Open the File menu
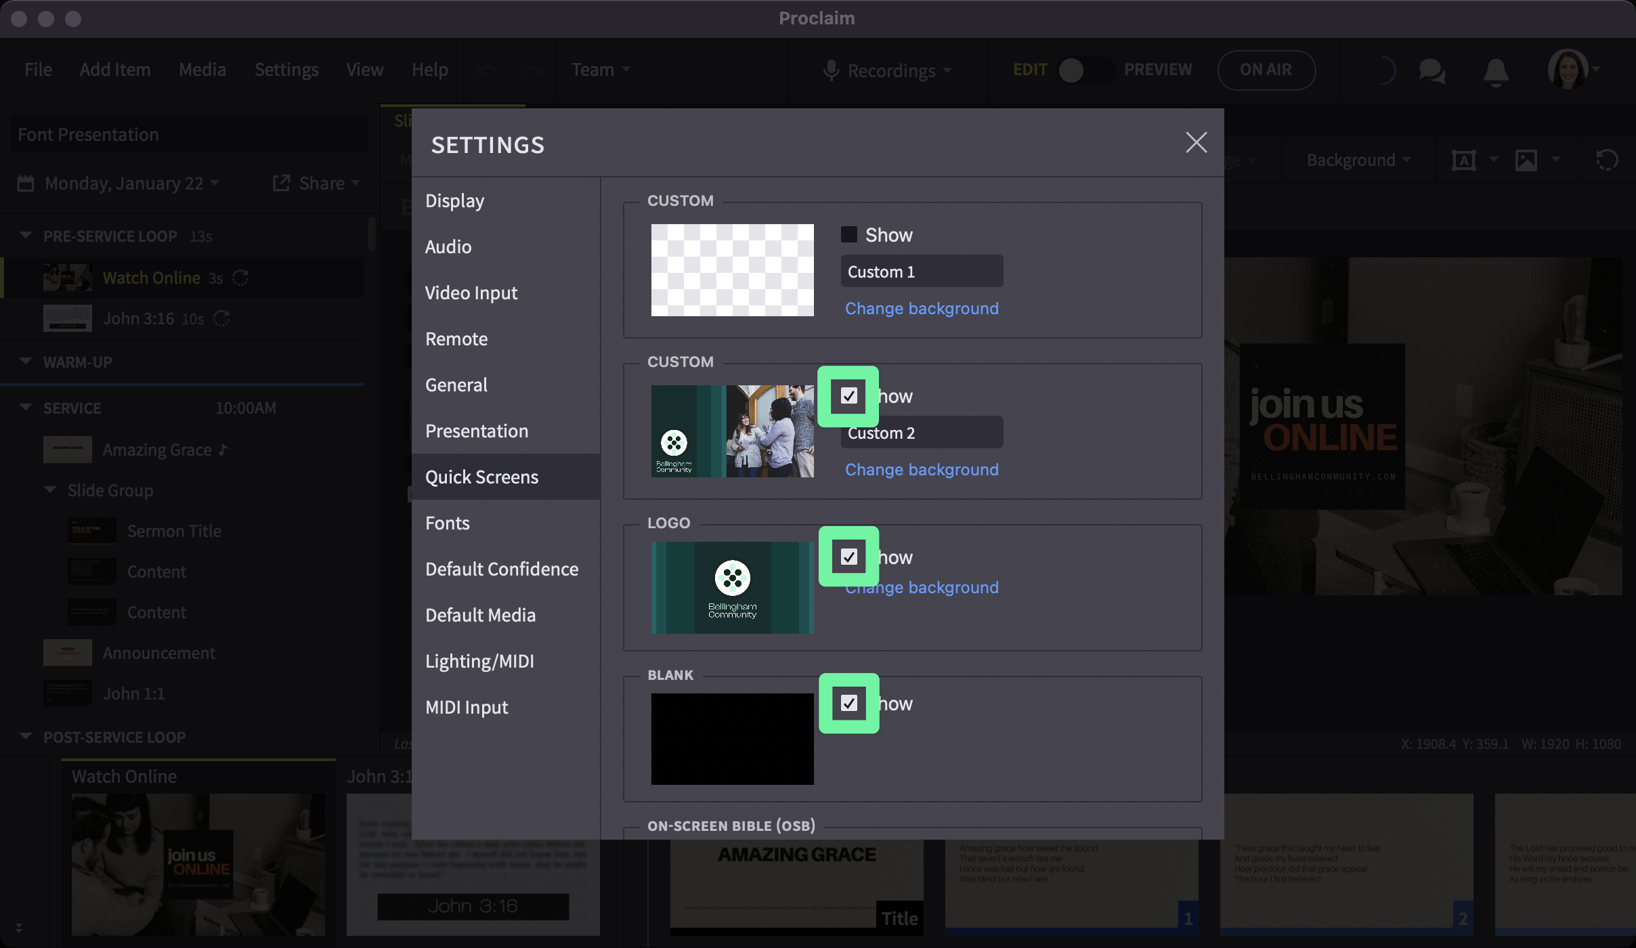This screenshot has width=1636, height=948. (38, 70)
